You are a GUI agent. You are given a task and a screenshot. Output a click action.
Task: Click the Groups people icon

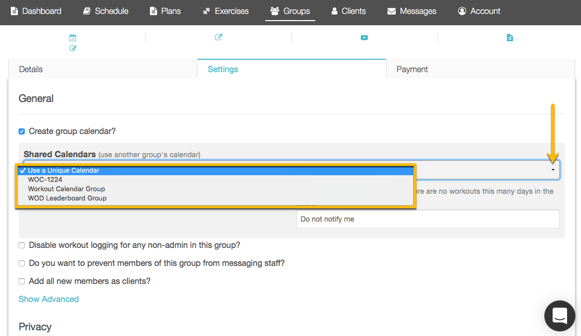(275, 11)
